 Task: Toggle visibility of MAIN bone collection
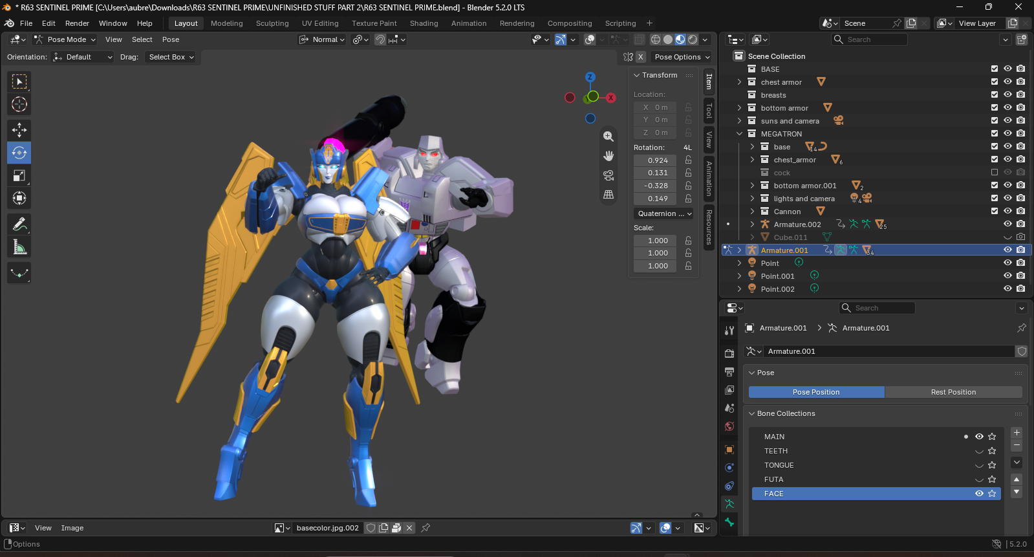click(x=979, y=437)
